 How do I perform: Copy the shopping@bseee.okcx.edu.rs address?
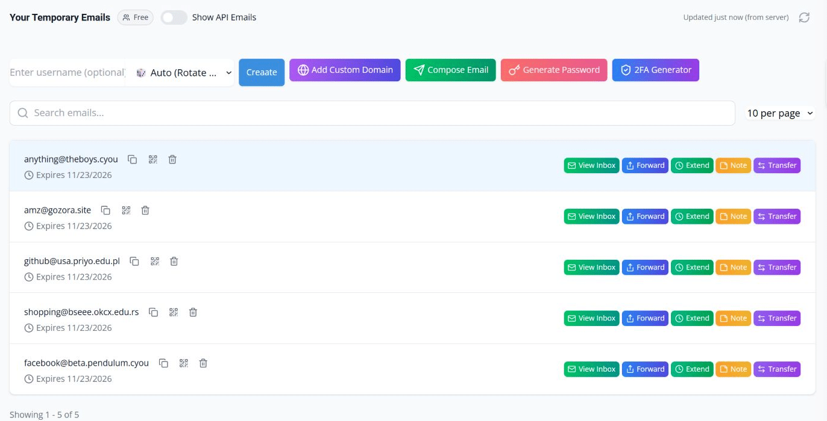(153, 312)
